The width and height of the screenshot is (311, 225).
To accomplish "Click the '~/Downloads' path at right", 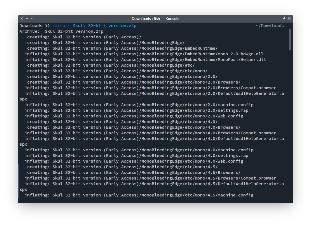I will 270,26.
